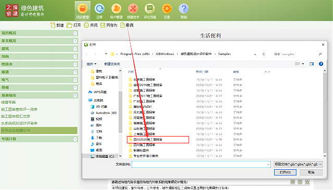Toggle the 给排水 section circle button
333x190 pixels.
tap(75, 64)
